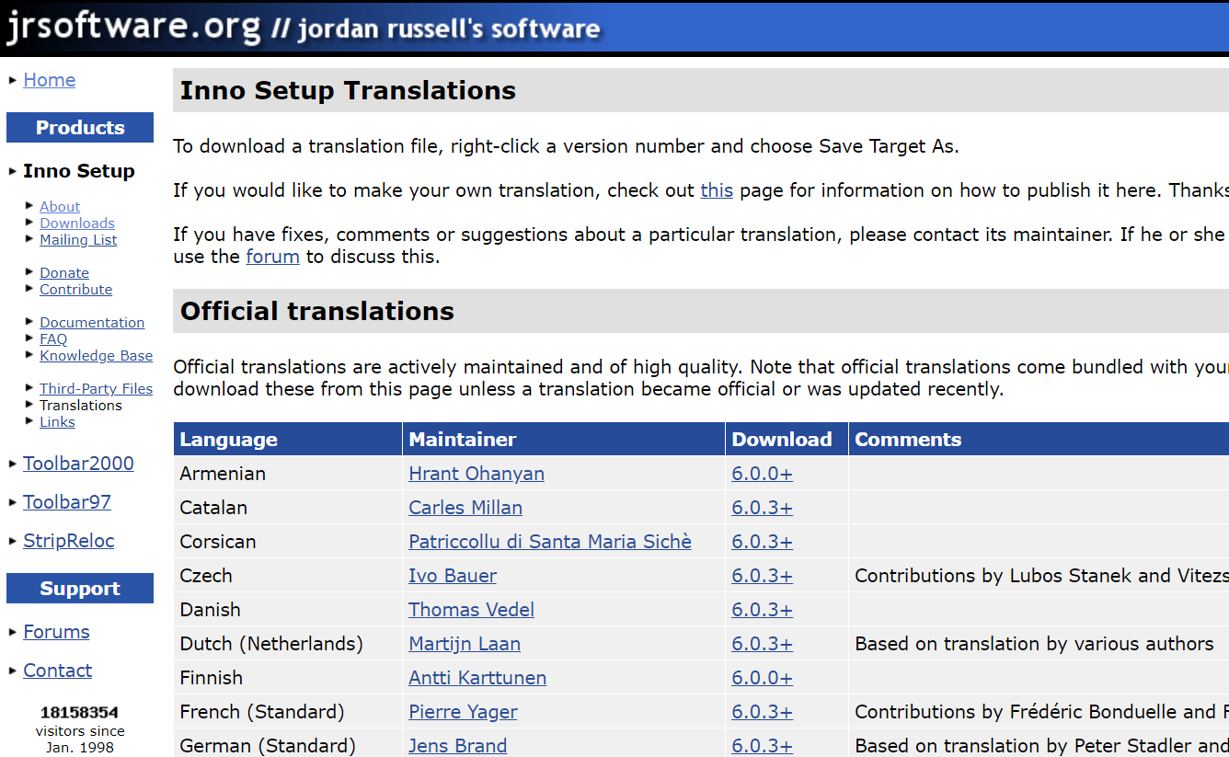Open maintainer Ivo Bauer link
1229x757 pixels.
(x=453, y=576)
